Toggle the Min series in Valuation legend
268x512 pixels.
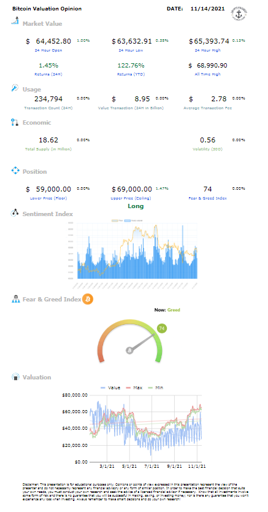(x=155, y=387)
